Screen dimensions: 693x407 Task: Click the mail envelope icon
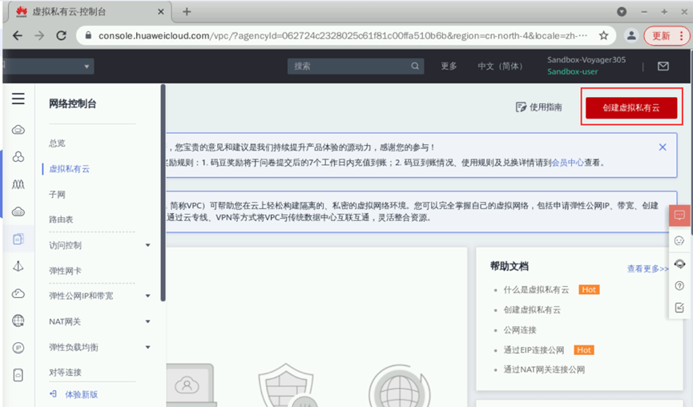[x=663, y=66]
